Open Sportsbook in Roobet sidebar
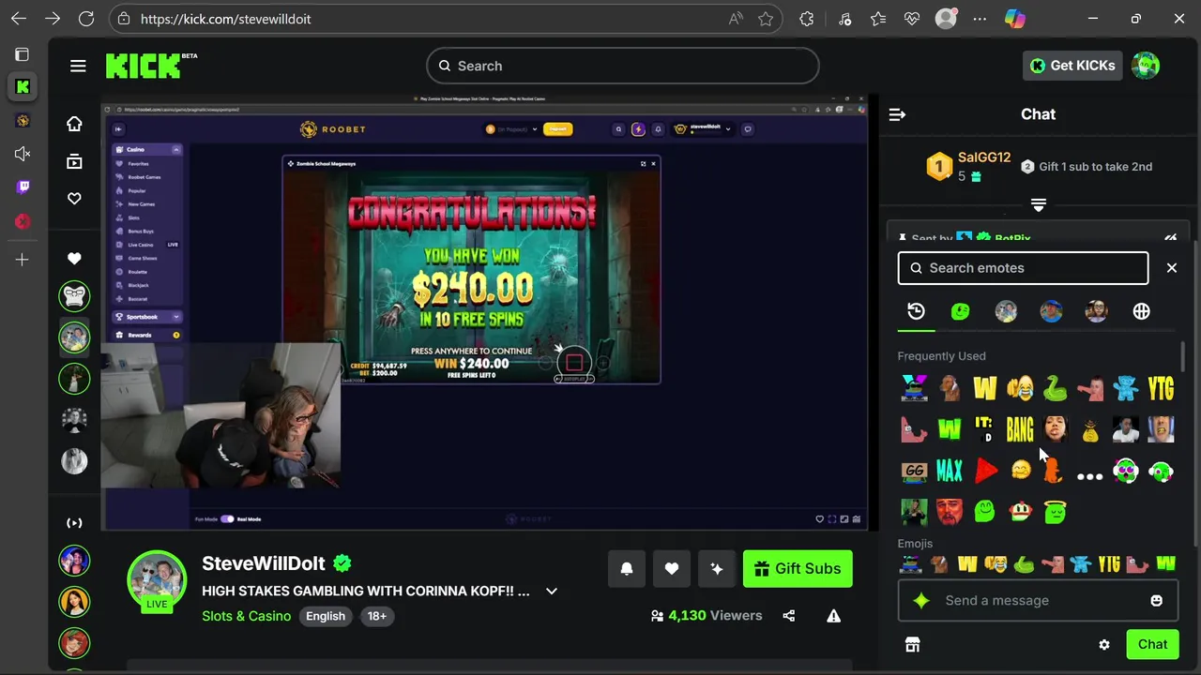The height and width of the screenshot is (675, 1201). (x=147, y=317)
